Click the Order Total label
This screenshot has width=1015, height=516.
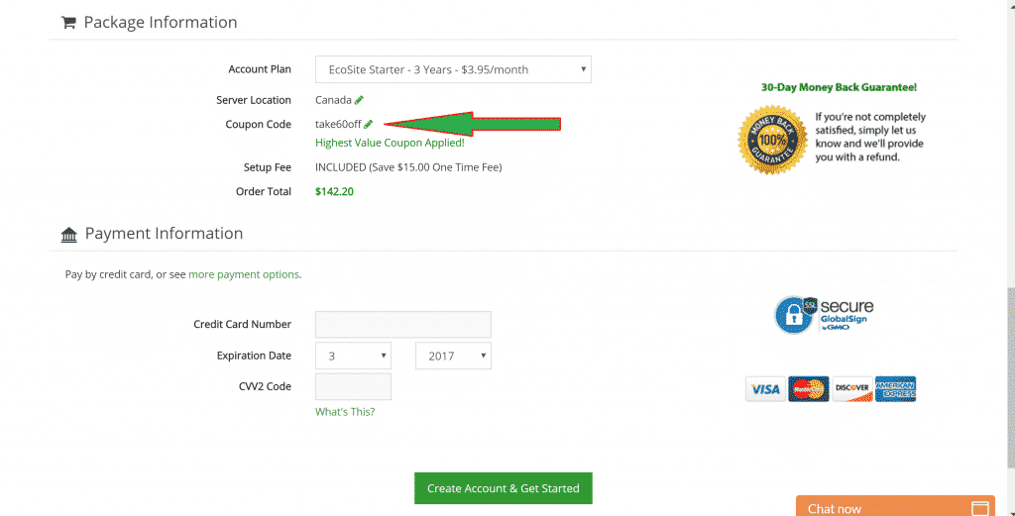pos(264,191)
